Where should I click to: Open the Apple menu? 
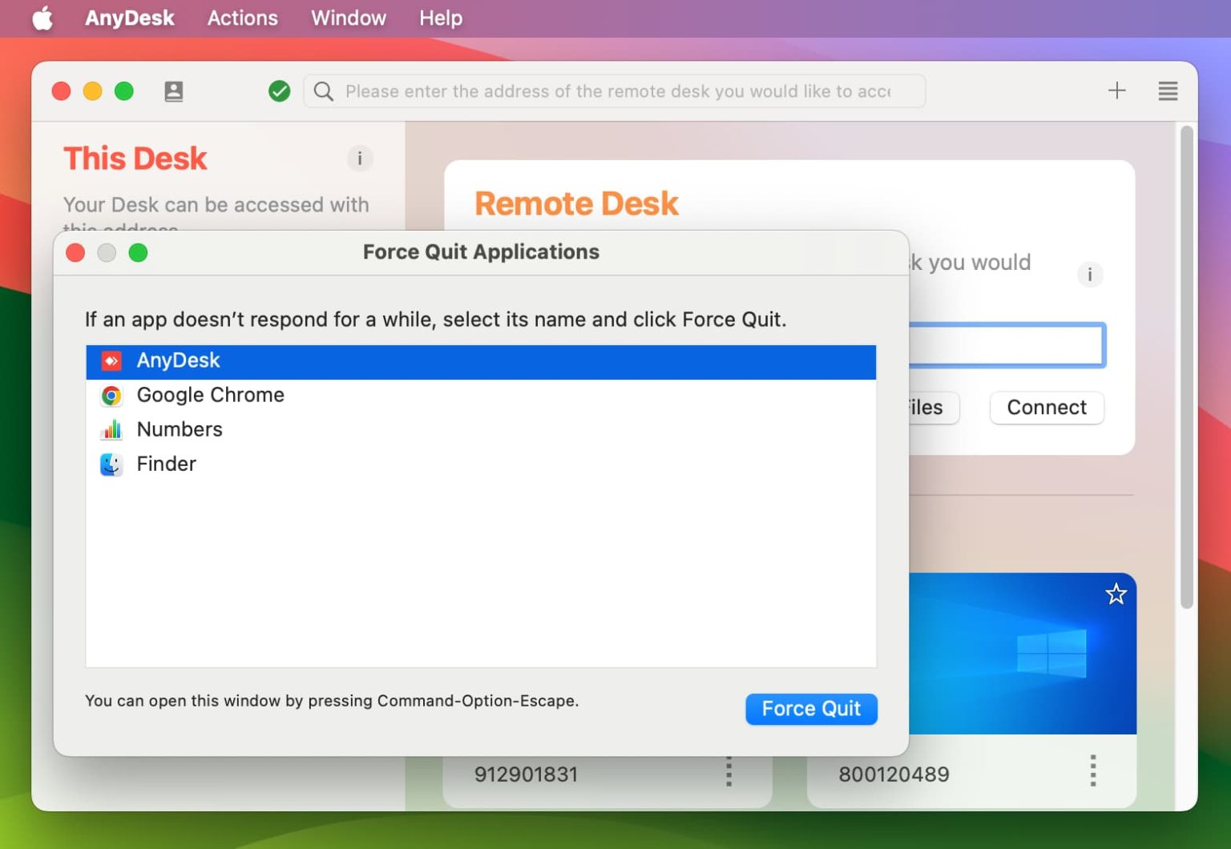[42, 18]
